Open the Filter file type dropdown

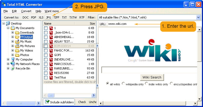(198, 17)
